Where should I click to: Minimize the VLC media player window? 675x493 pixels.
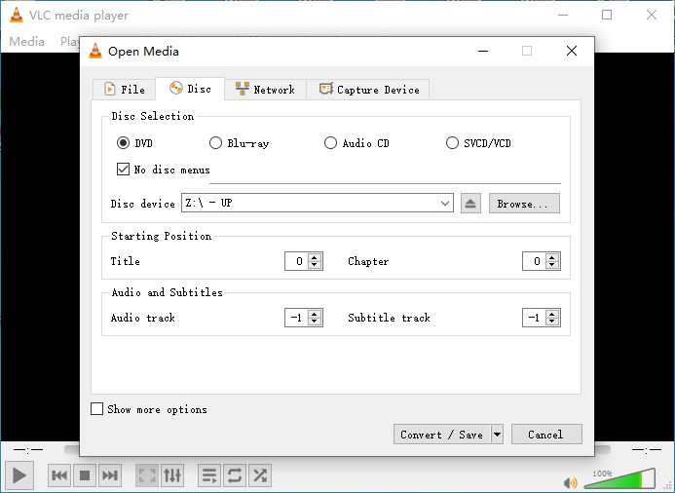563,15
